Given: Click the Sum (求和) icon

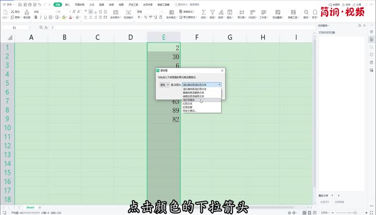Looking at the screenshot, I should (204, 12).
